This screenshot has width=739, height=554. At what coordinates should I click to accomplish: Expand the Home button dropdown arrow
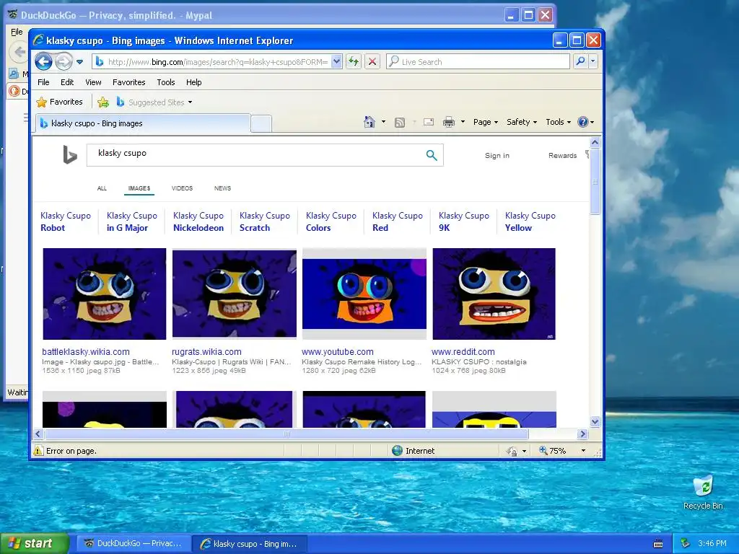pyautogui.click(x=383, y=122)
